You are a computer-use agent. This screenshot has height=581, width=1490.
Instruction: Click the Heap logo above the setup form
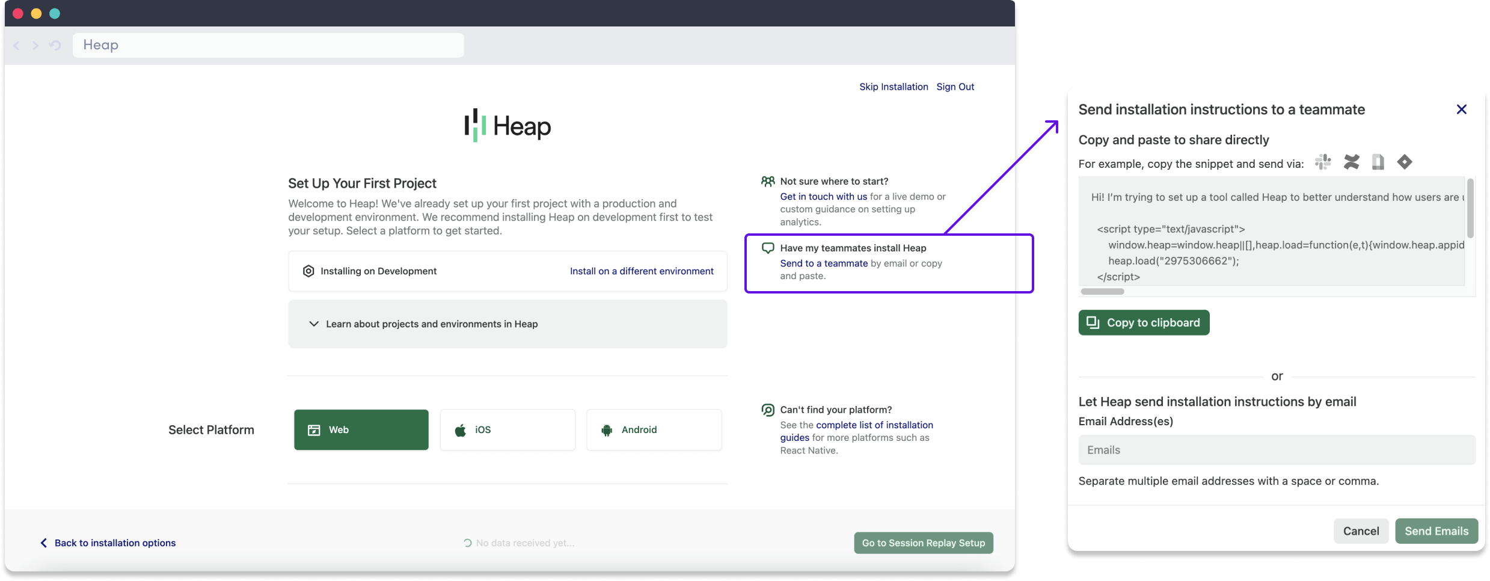point(507,126)
